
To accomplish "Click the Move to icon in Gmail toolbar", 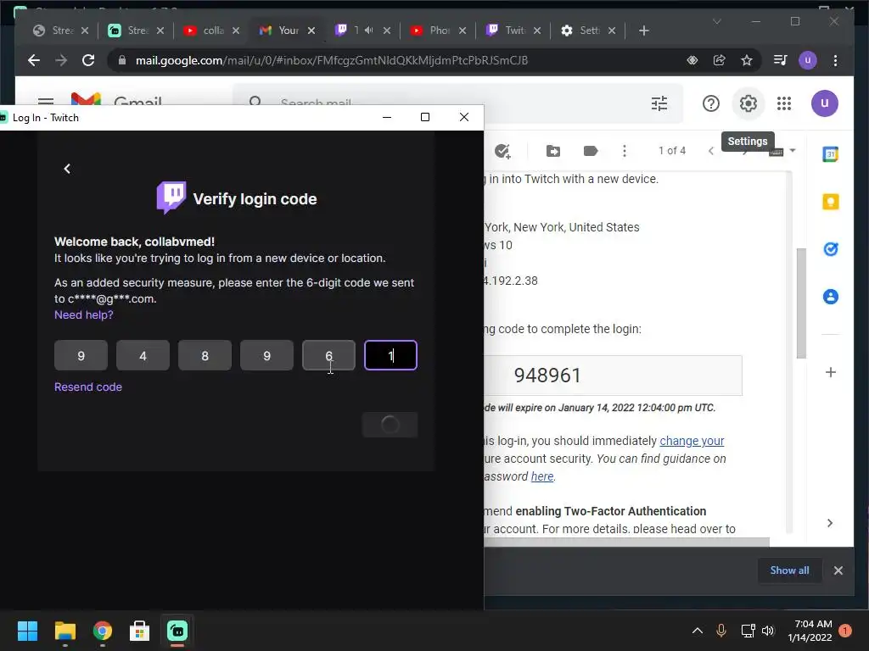I will [553, 151].
